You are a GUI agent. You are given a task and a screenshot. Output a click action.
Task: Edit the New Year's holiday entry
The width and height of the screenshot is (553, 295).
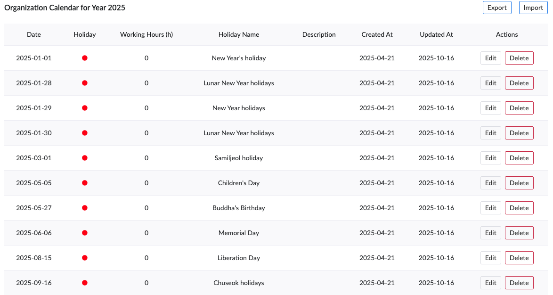(x=490, y=58)
